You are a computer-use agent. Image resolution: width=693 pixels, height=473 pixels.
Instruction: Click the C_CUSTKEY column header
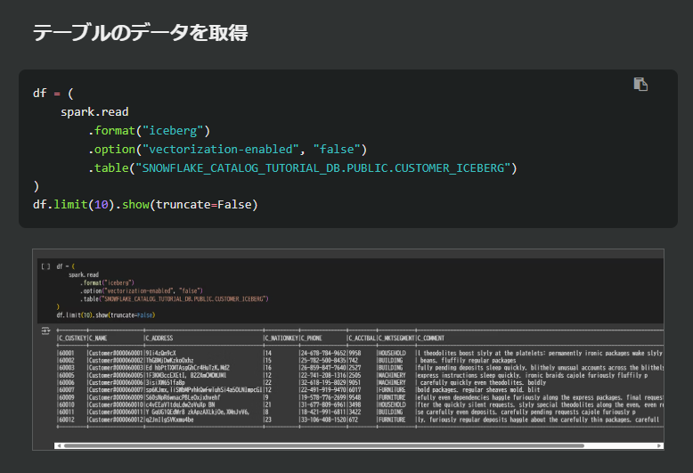point(73,338)
